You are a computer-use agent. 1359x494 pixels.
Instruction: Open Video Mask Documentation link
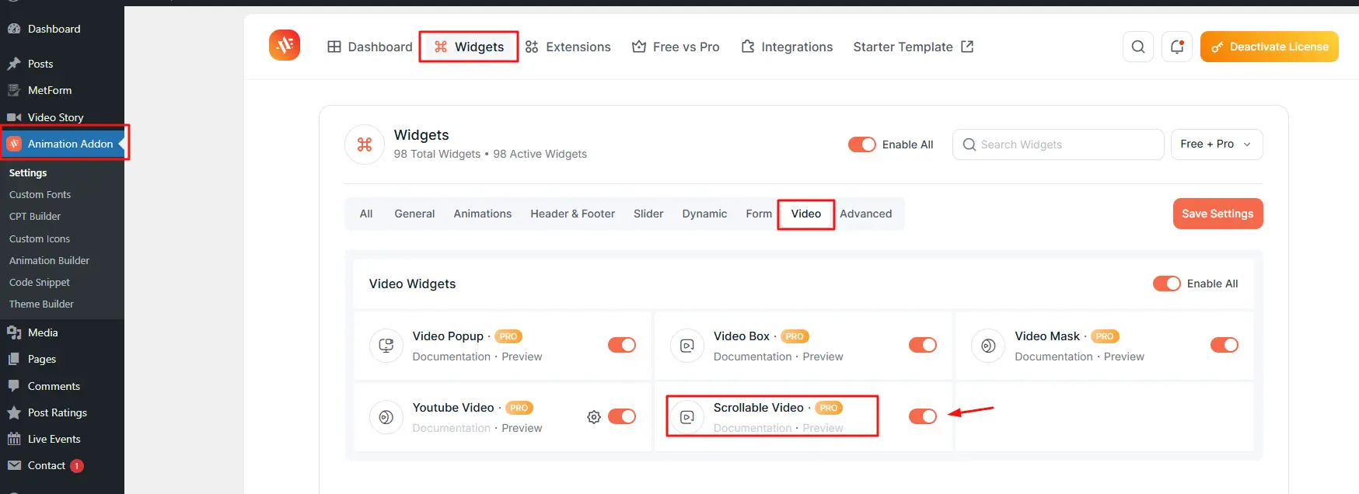[1053, 357]
